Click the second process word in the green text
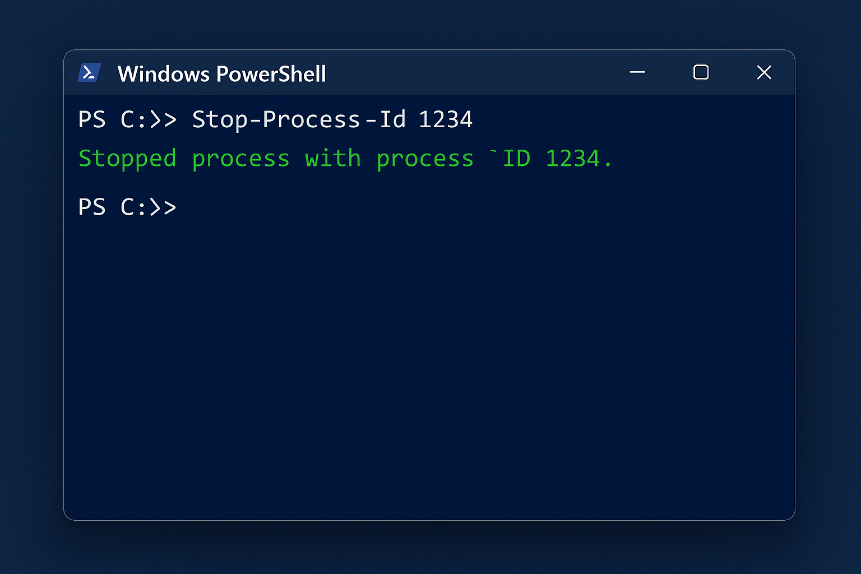The image size is (861, 574). 425,158
